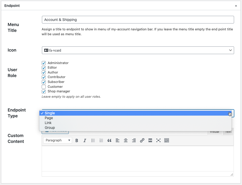Select Group from the Endpoint Type options

50,128
